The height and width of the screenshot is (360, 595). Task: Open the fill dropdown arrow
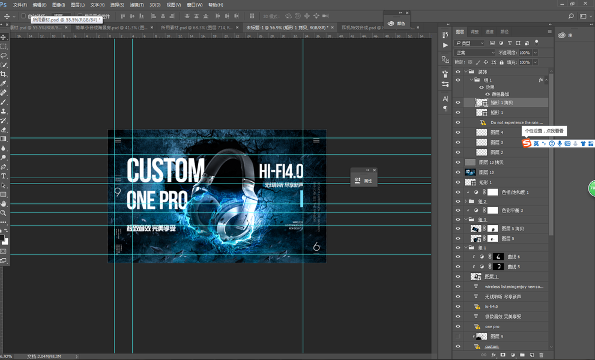point(536,62)
